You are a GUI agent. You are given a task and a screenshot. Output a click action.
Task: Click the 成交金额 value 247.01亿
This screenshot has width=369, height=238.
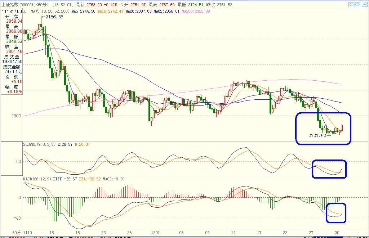click(13, 72)
